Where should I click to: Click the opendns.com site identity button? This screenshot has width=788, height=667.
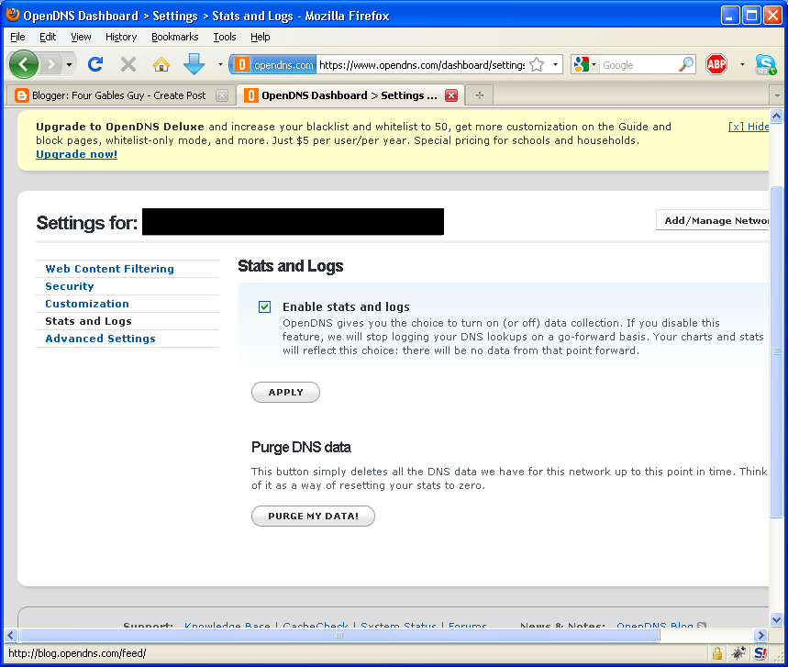(274, 65)
